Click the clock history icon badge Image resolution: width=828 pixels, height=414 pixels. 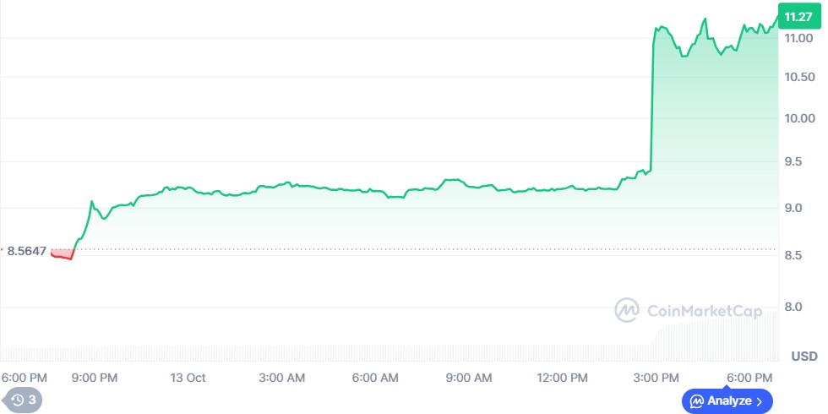[x=17, y=400]
